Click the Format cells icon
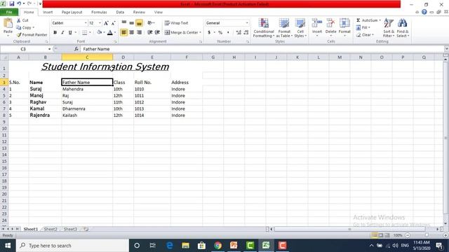 tap(344, 23)
